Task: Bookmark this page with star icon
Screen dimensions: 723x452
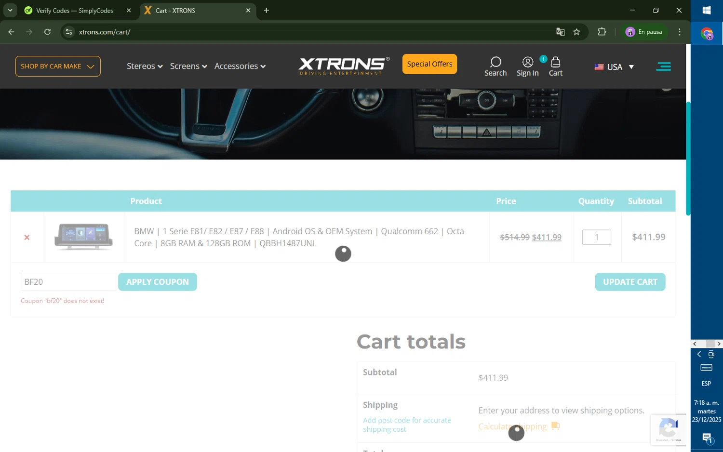Action: [x=576, y=32]
